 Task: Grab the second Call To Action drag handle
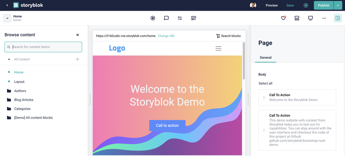(264, 130)
